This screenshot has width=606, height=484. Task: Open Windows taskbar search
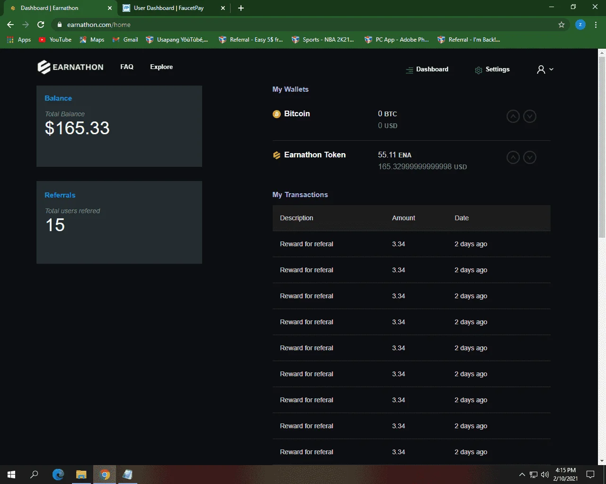point(34,475)
